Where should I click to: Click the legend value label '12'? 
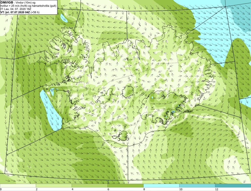(x=217, y=189)
